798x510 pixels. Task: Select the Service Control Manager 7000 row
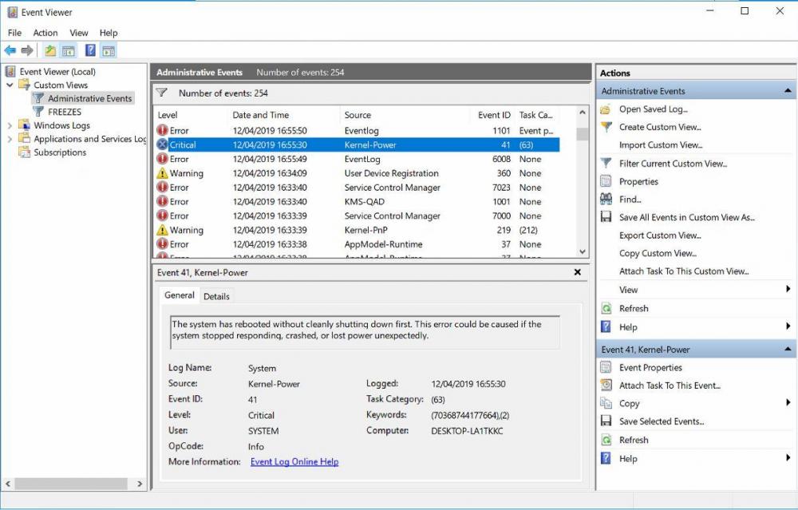tap(357, 215)
